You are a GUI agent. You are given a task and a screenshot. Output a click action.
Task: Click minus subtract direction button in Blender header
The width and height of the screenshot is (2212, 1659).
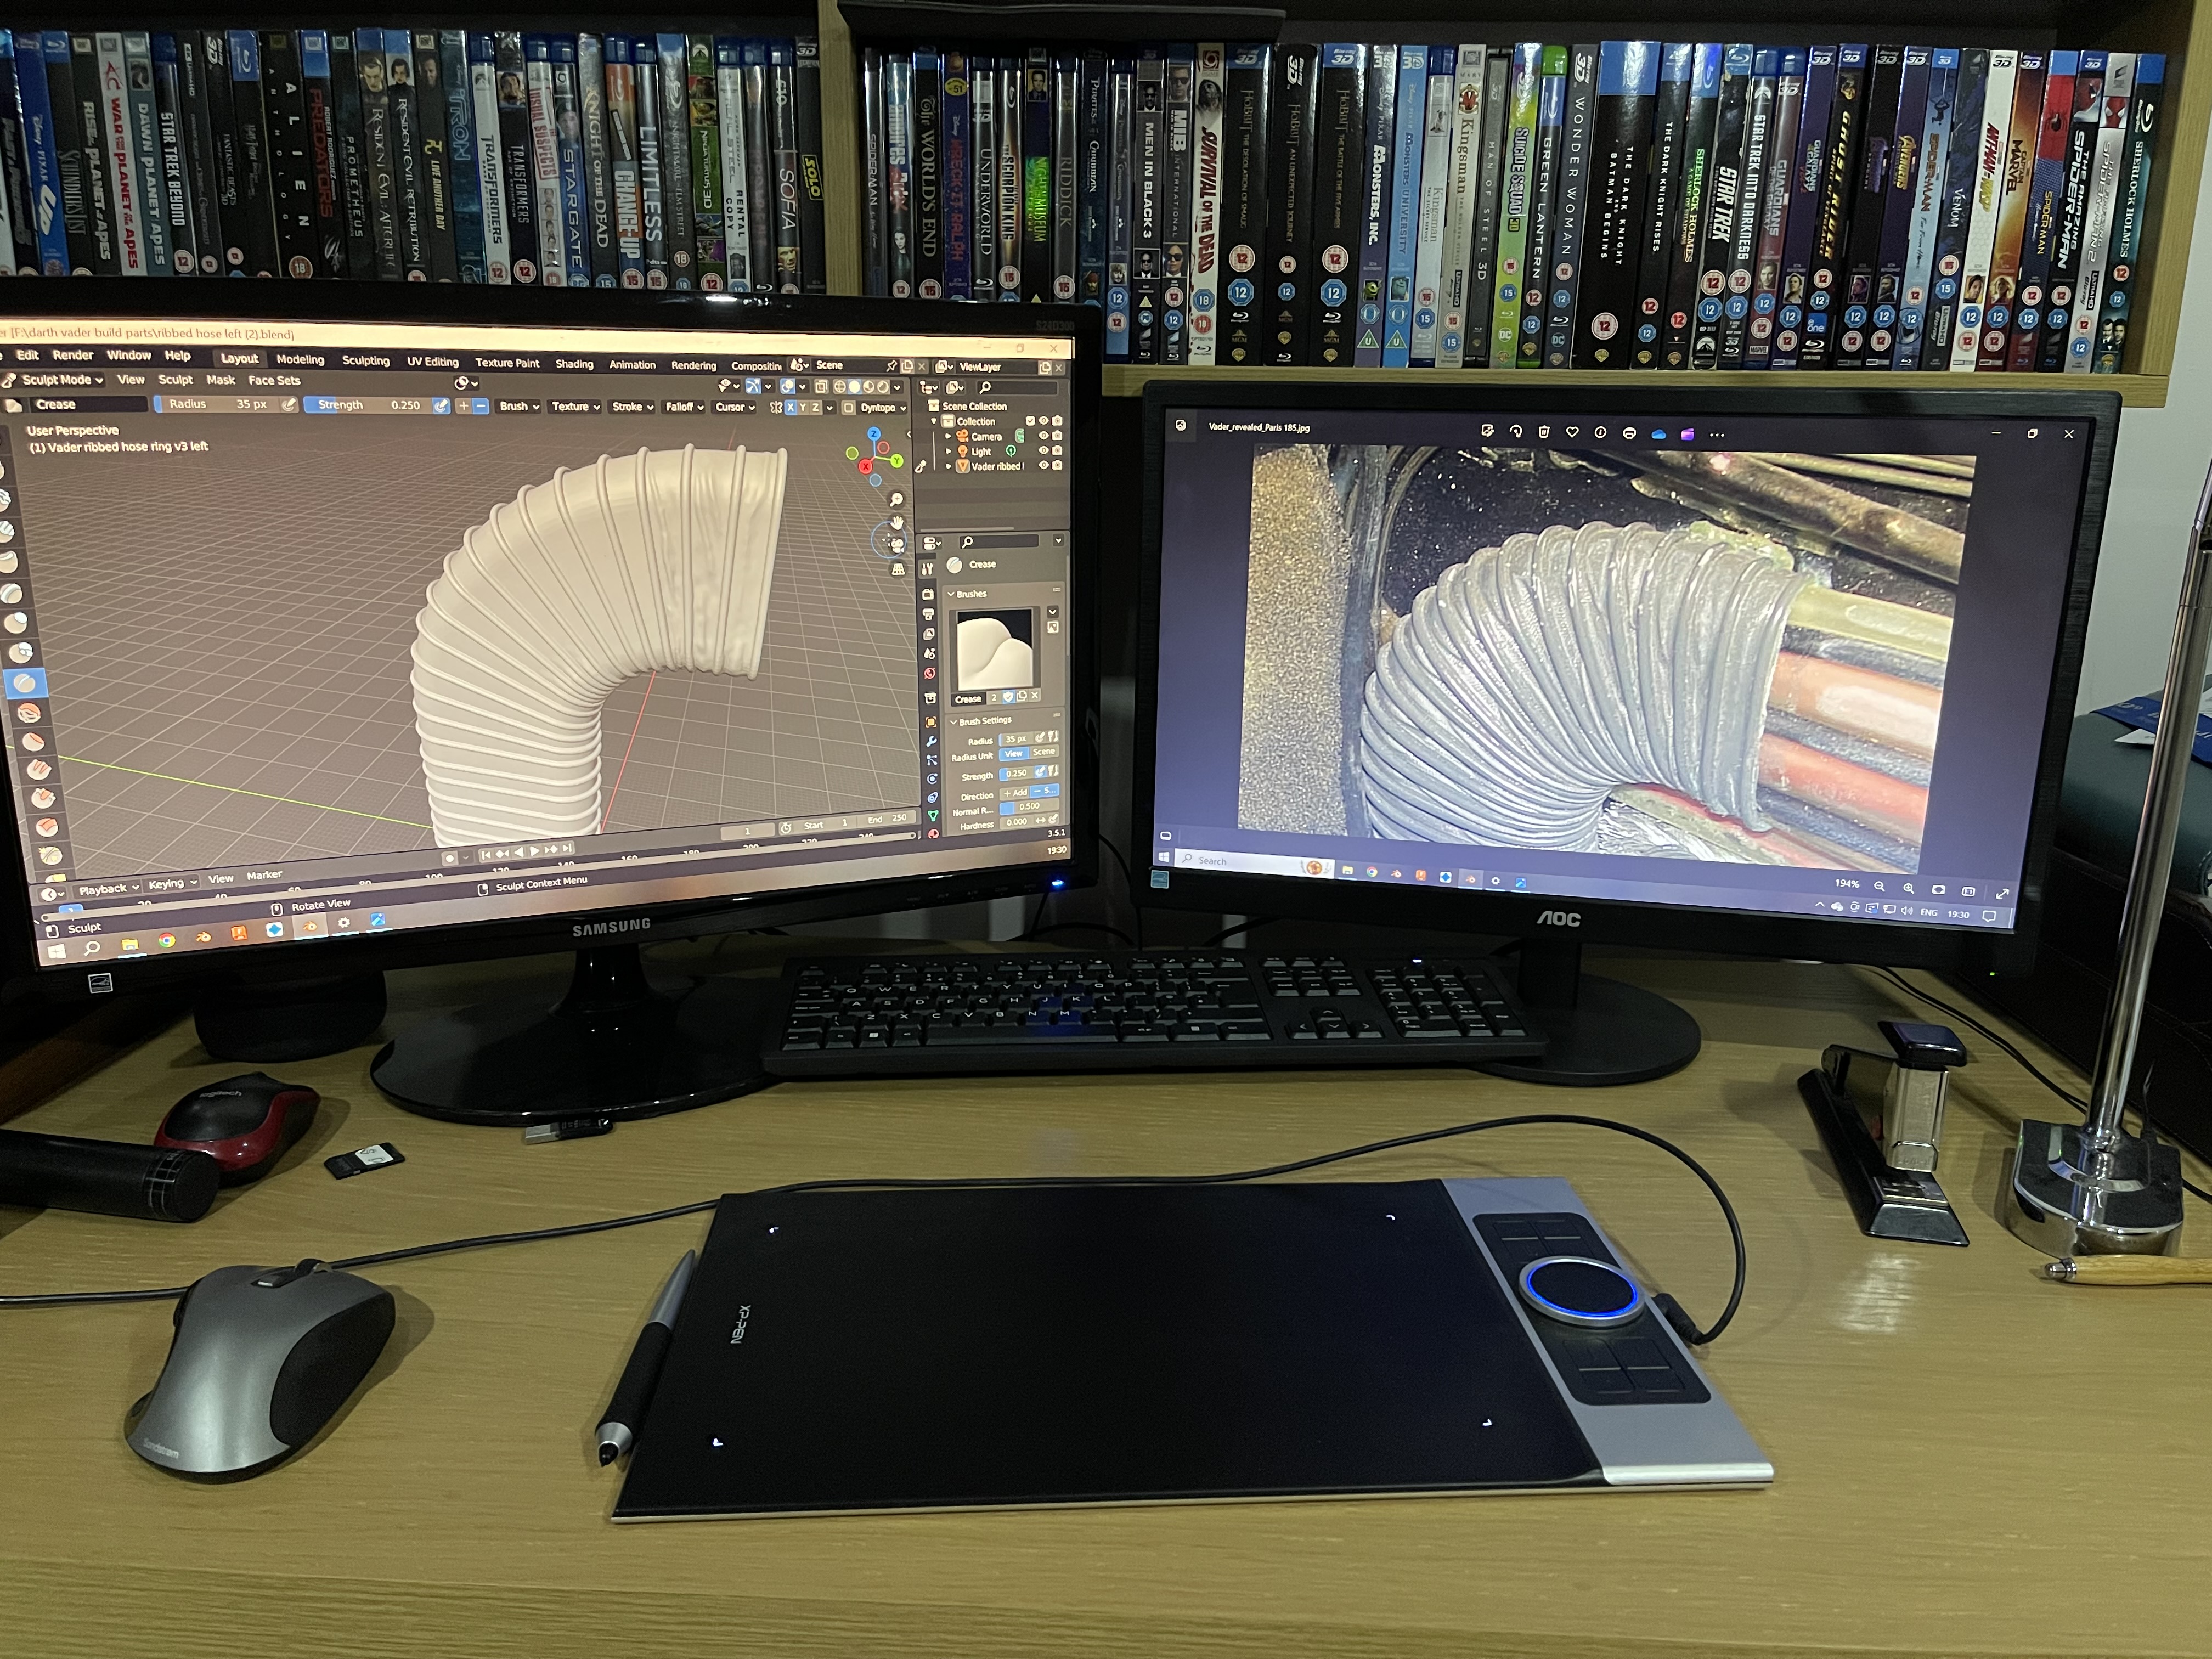point(481,405)
